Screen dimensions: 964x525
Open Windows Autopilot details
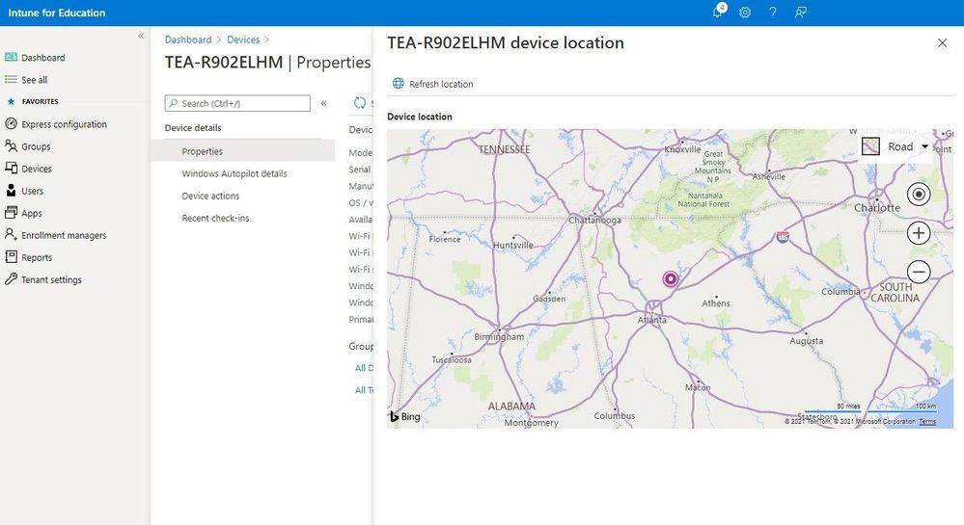234,173
